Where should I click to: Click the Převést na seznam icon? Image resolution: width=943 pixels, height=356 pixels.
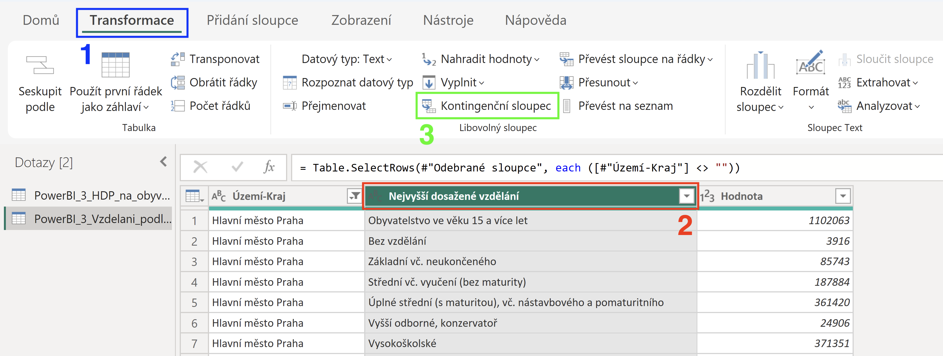coord(566,106)
